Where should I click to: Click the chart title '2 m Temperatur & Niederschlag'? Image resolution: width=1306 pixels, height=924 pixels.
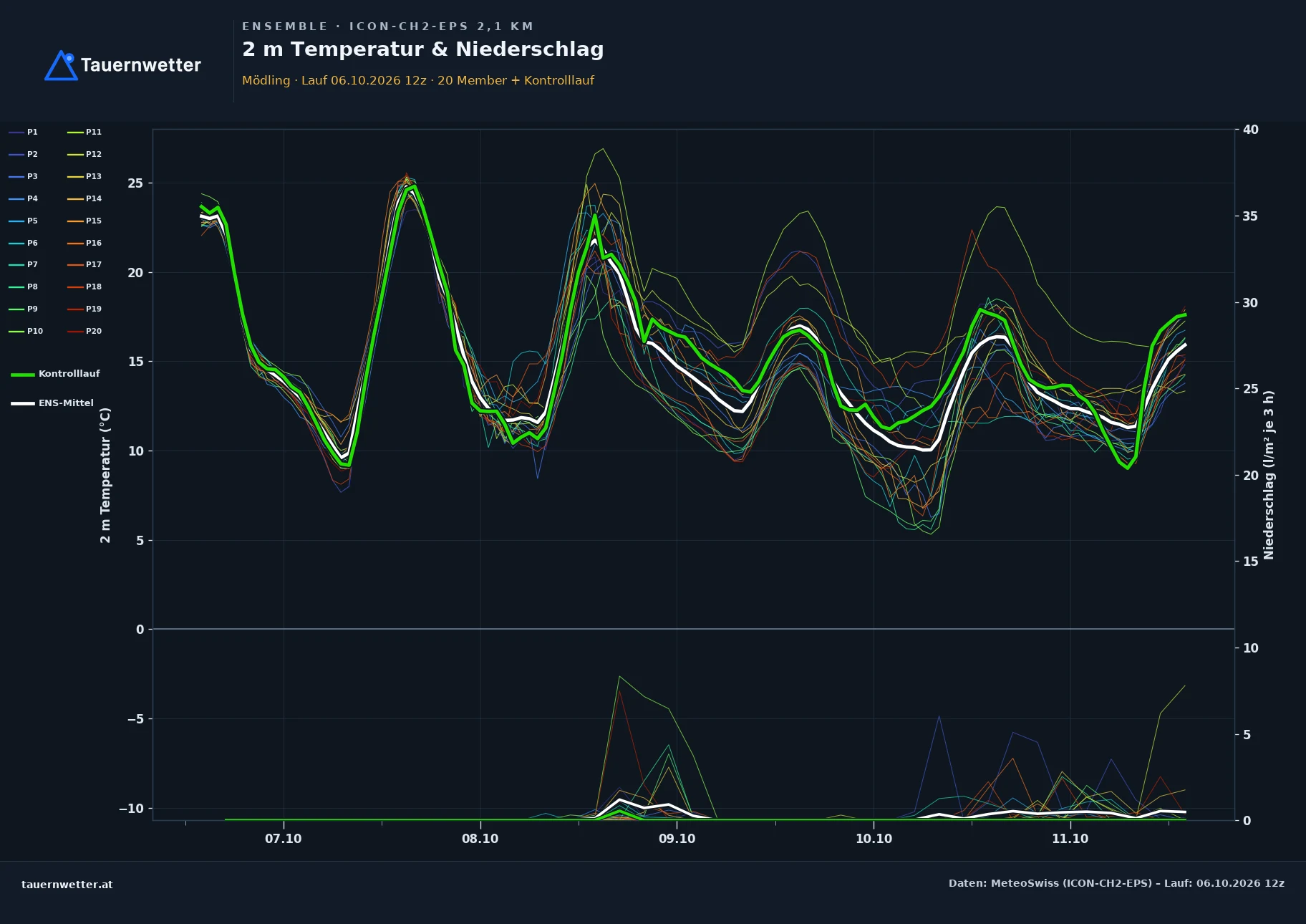click(422, 49)
